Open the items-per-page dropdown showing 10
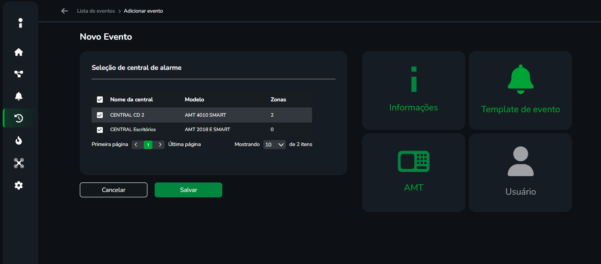Viewport: 601px width, 264px height. tap(274, 145)
